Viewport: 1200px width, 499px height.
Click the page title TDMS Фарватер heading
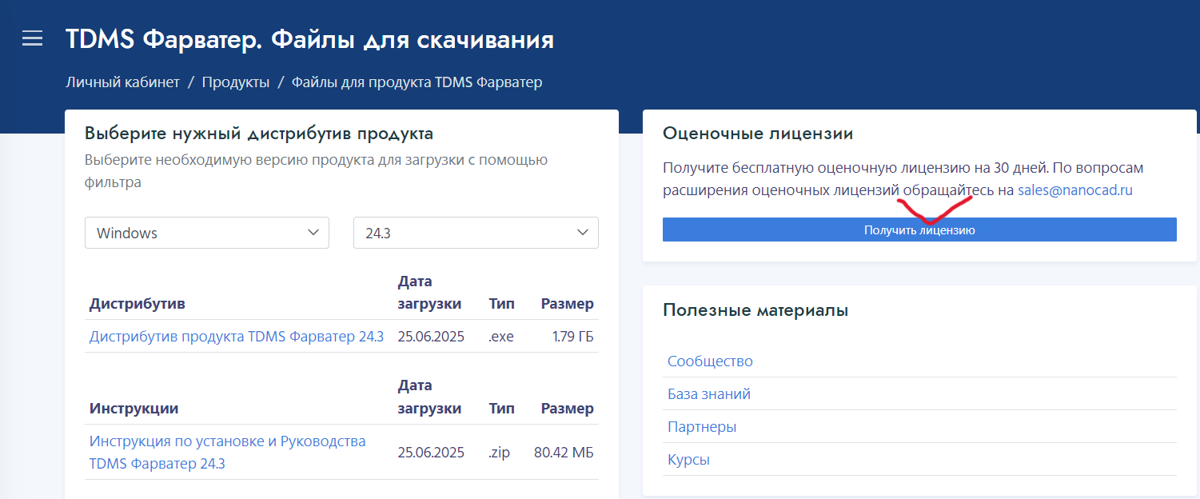pos(309,39)
